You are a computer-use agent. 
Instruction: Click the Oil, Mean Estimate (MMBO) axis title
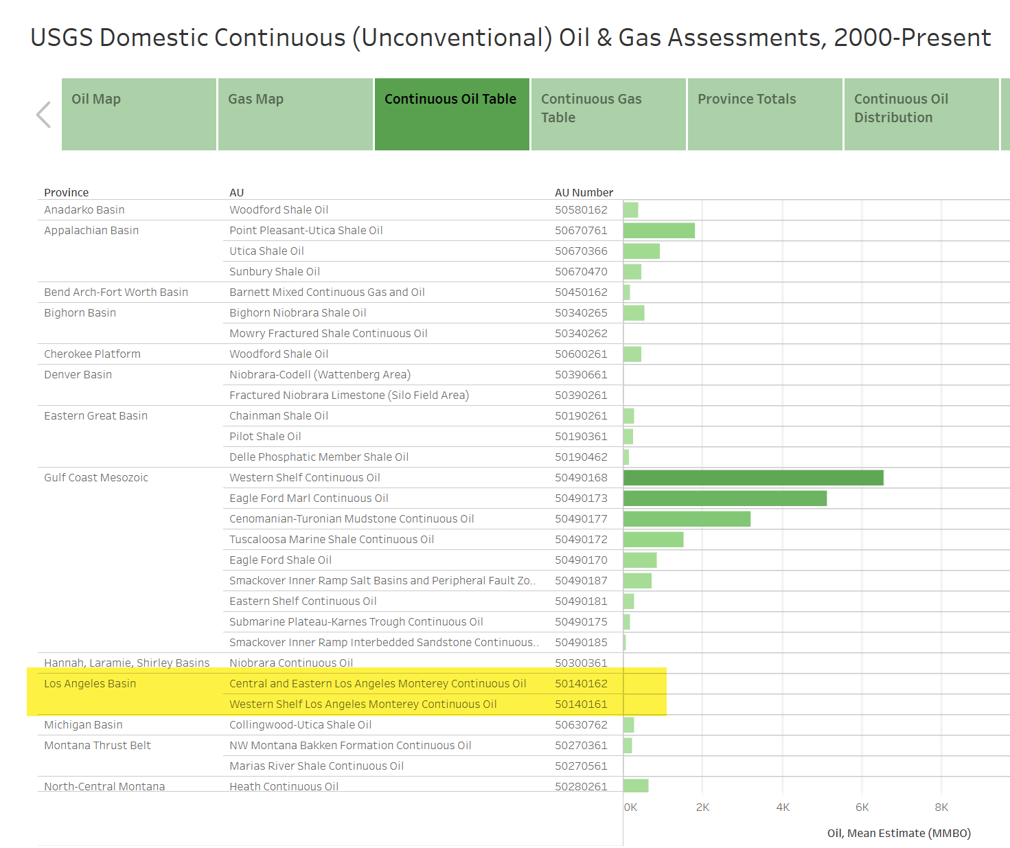(899, 833)
